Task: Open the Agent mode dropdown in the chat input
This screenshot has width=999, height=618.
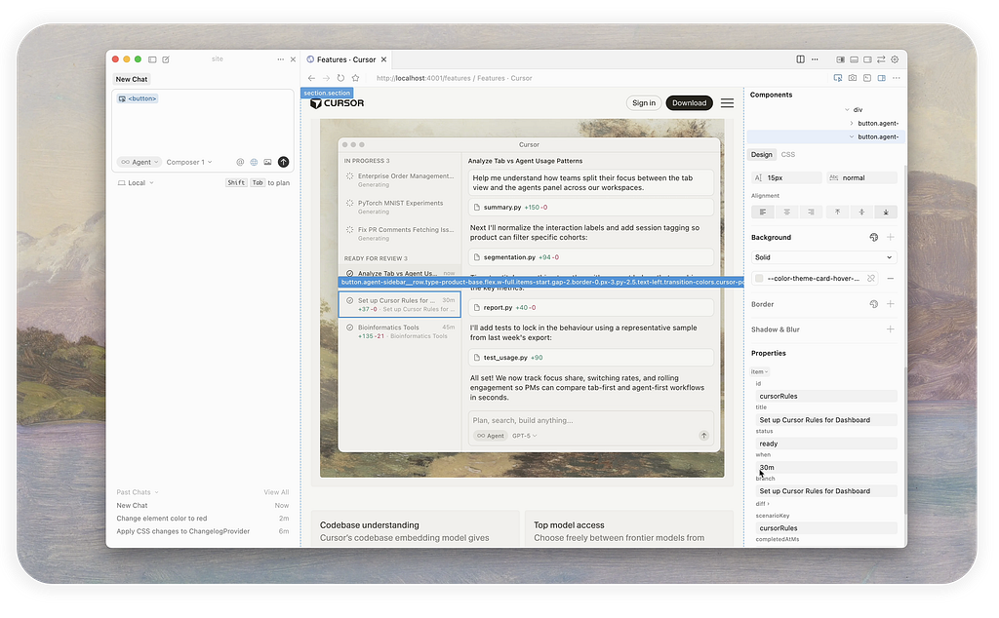Action: click(139, 162)
